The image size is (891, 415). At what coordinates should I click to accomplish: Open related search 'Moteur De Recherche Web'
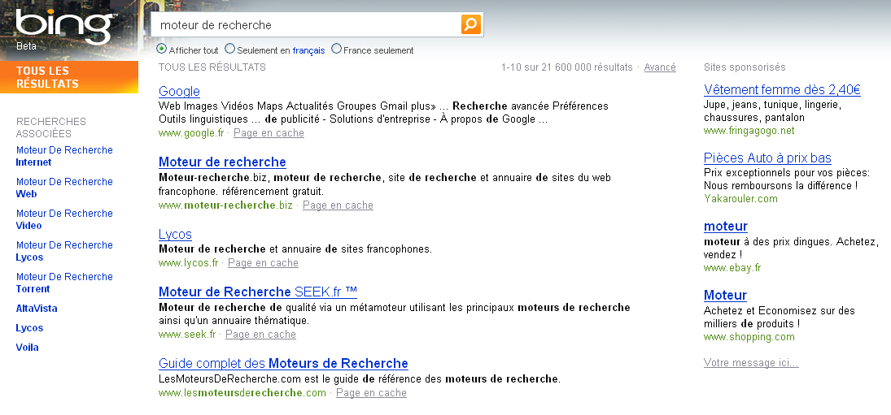[x=64, y=188]
